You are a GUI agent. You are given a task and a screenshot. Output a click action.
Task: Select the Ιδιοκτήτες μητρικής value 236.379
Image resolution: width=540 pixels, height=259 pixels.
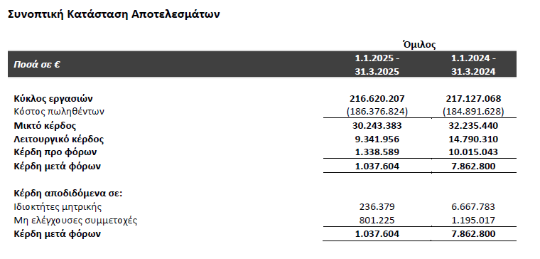(x=377, y=207)
